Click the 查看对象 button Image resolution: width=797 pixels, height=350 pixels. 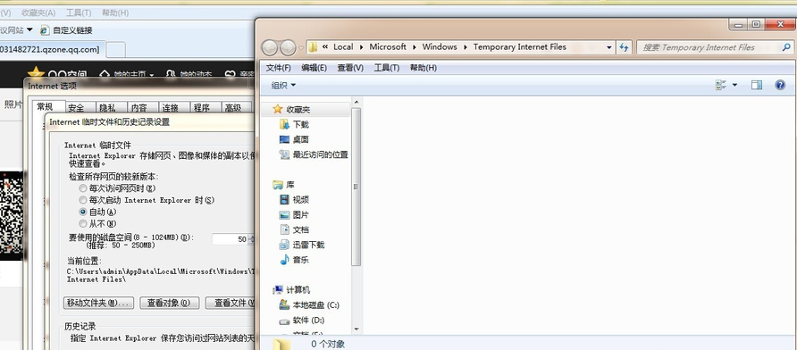click(169, 304)
